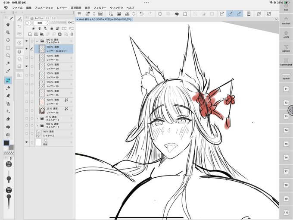Hide レイヤー 14 のコピー via eye icon
This screenshot has height=220, width=293.
tap(27, 49)
